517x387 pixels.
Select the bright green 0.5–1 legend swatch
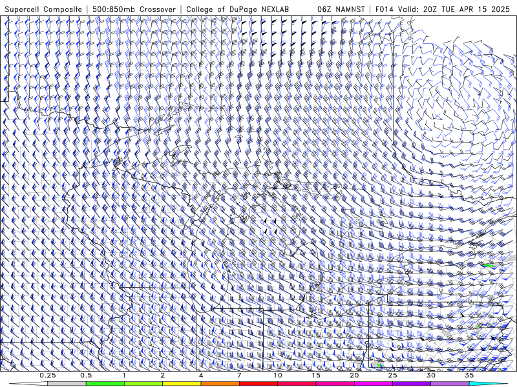coord(105,384)
